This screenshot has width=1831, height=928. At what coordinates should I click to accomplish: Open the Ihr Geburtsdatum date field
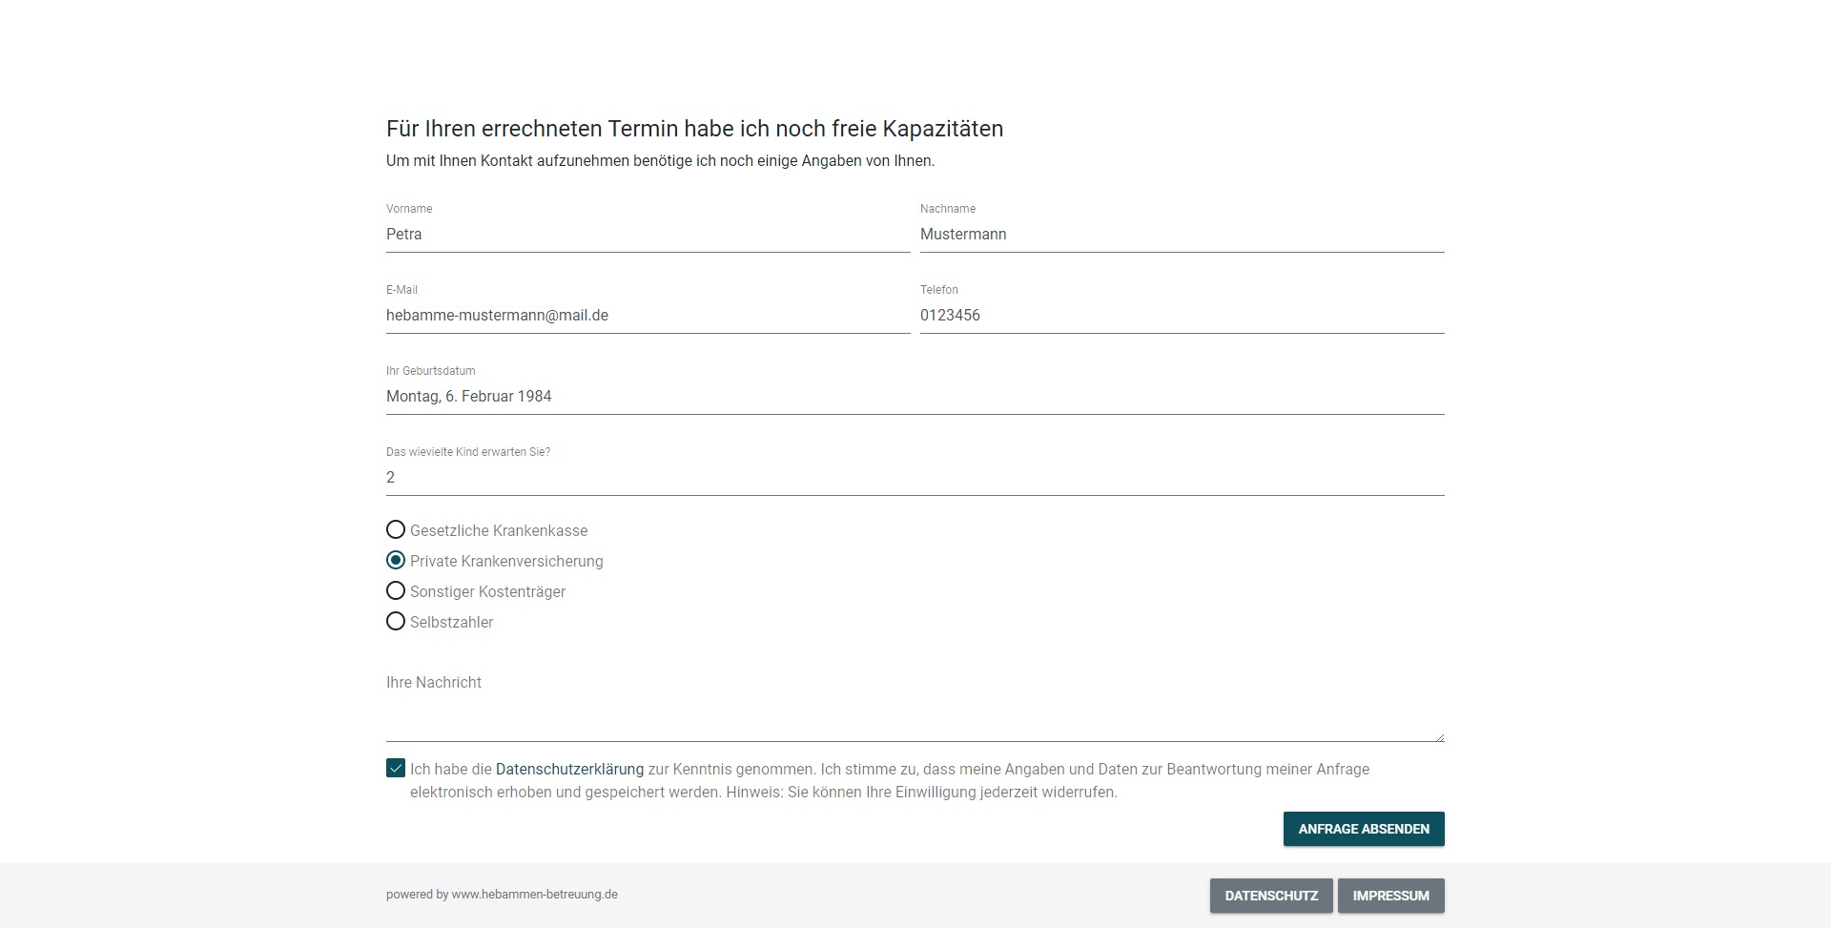tap(915, 397)
